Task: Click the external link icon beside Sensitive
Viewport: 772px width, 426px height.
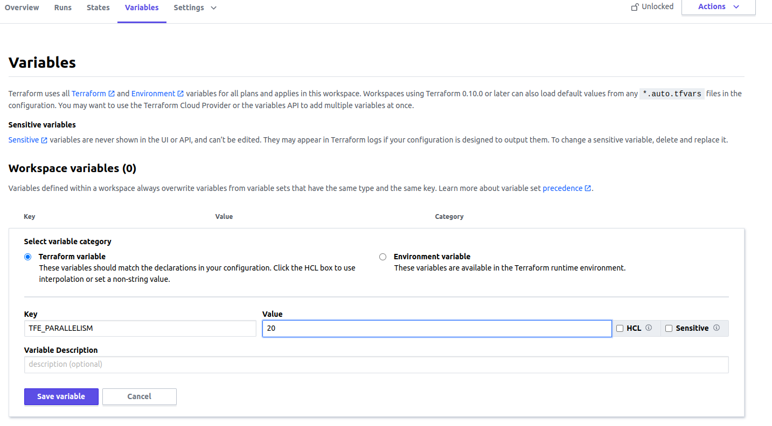Action: point(45,139)
